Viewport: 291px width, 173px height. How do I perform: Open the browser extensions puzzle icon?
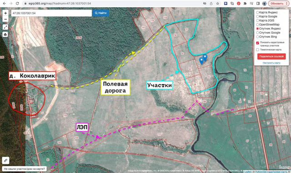point(245,3)
